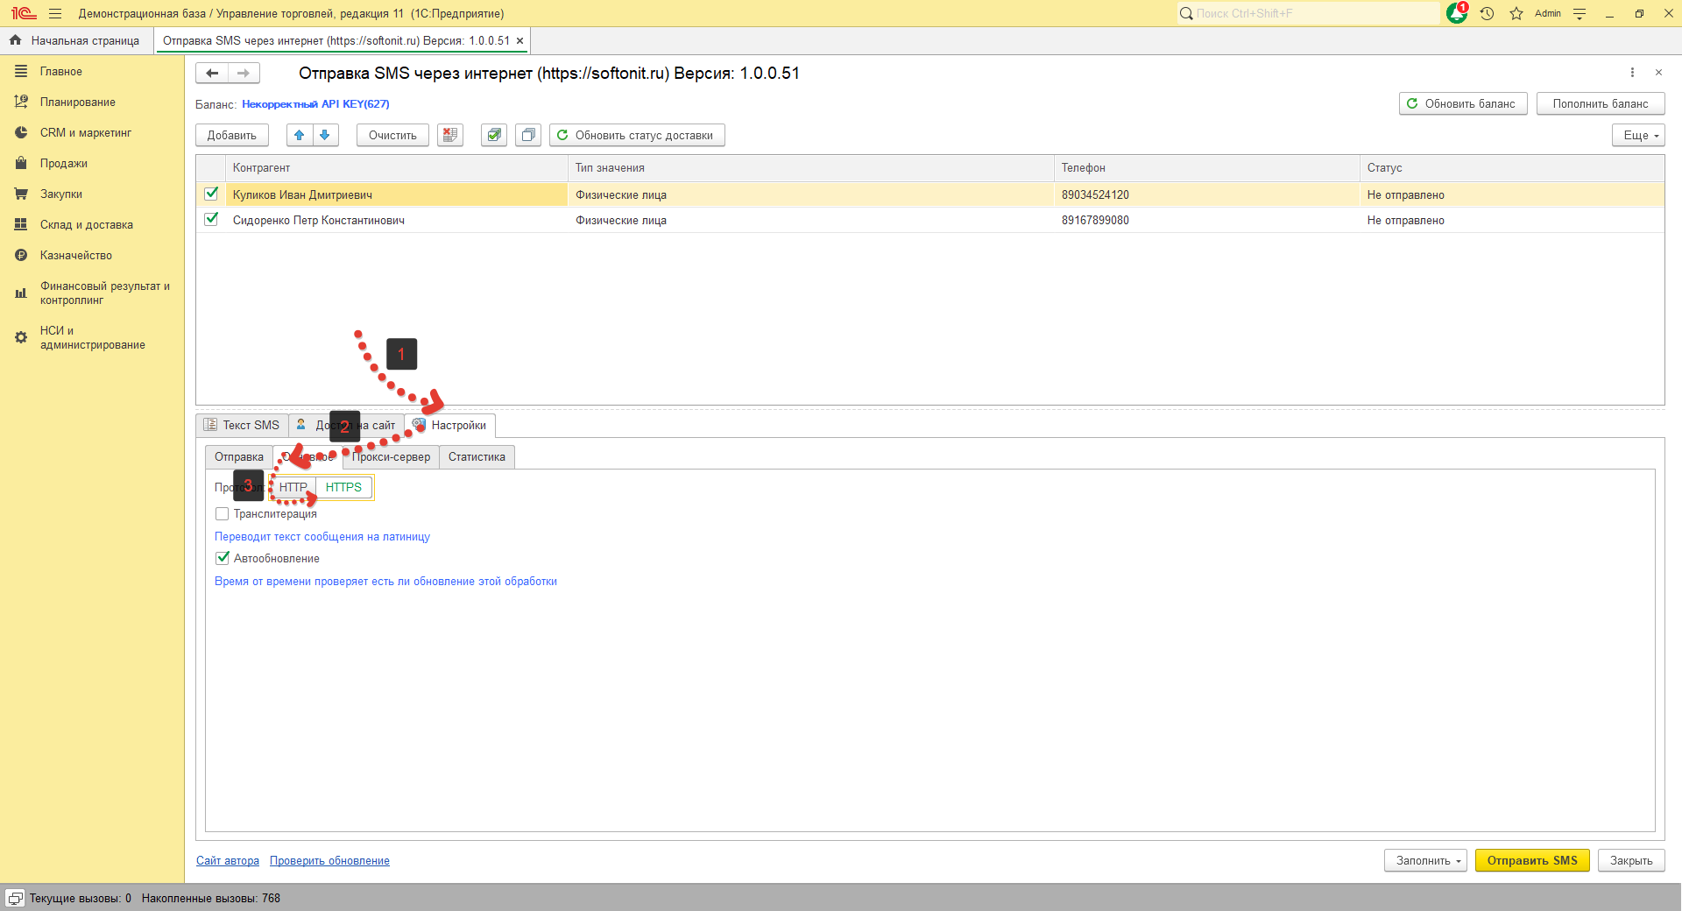This screenshot has width=1682, height=911.
Task: Click the uncheck all rows icon
Action: click(528, 135)
